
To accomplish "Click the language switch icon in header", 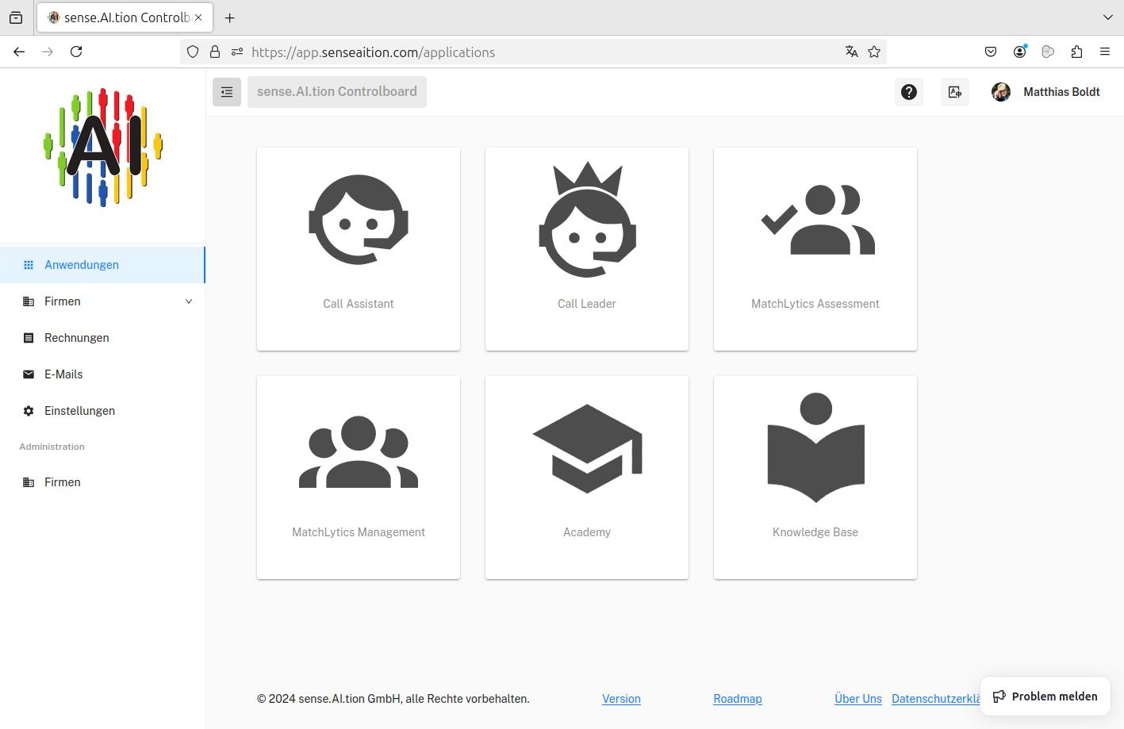I will [x=955, y=92].
